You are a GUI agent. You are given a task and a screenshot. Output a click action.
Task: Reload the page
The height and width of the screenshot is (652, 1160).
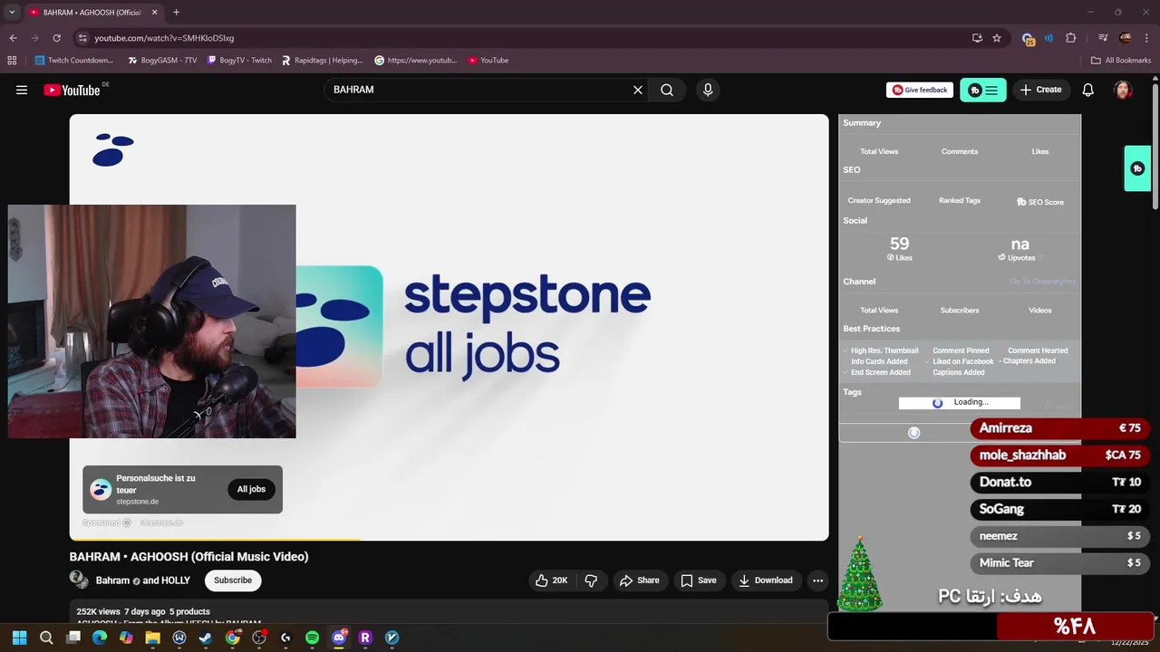tap(56, 38)
